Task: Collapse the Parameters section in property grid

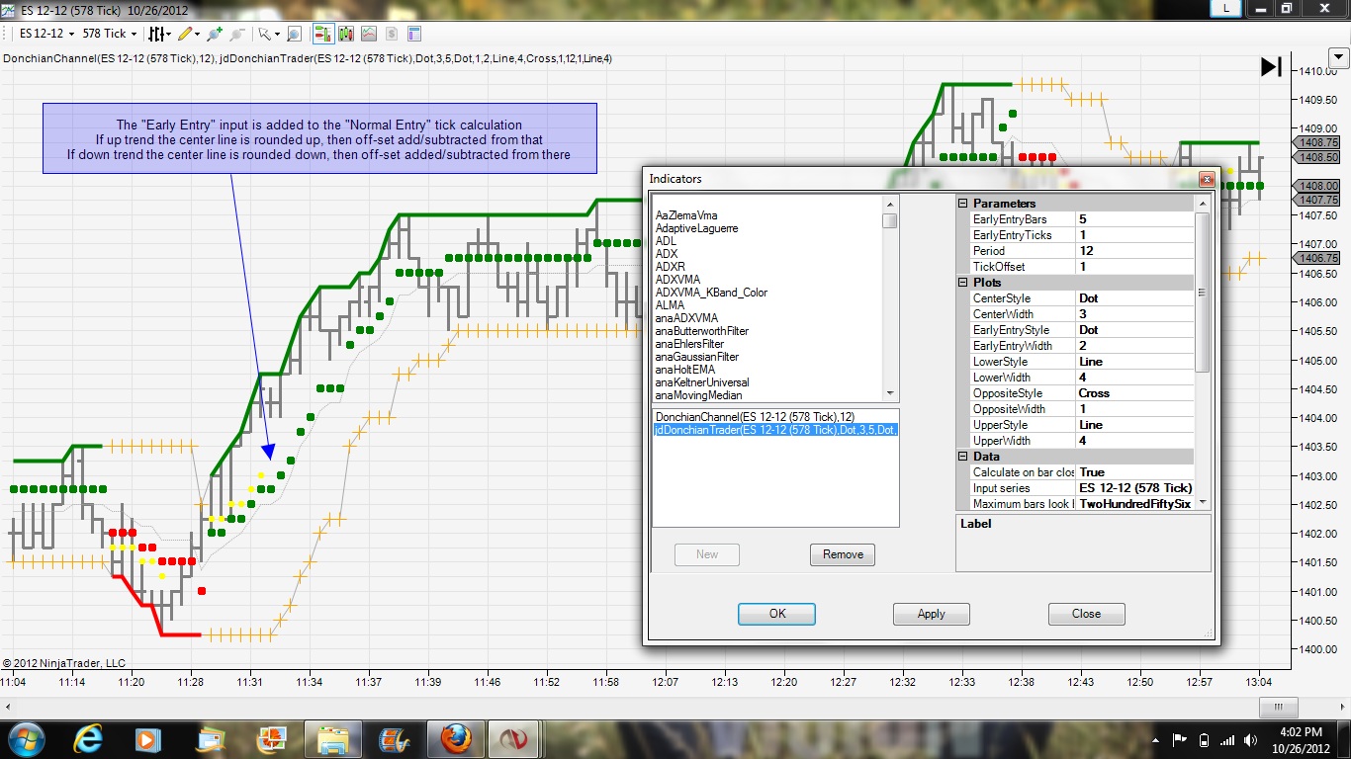Action: (963, 204)
